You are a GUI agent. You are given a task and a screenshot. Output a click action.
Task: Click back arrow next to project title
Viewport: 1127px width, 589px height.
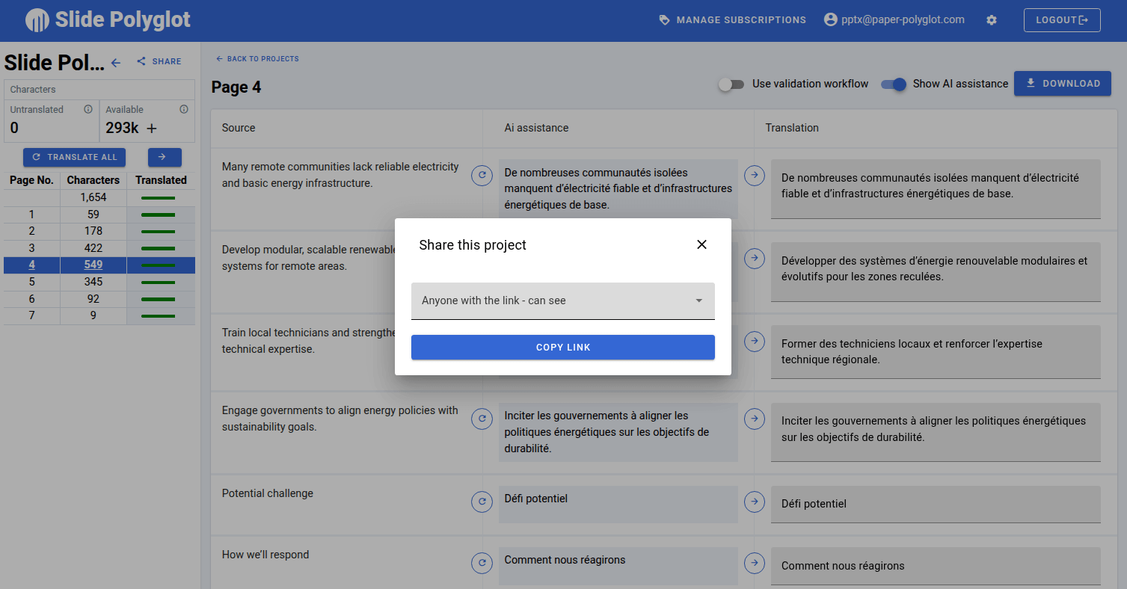(116, 63)
